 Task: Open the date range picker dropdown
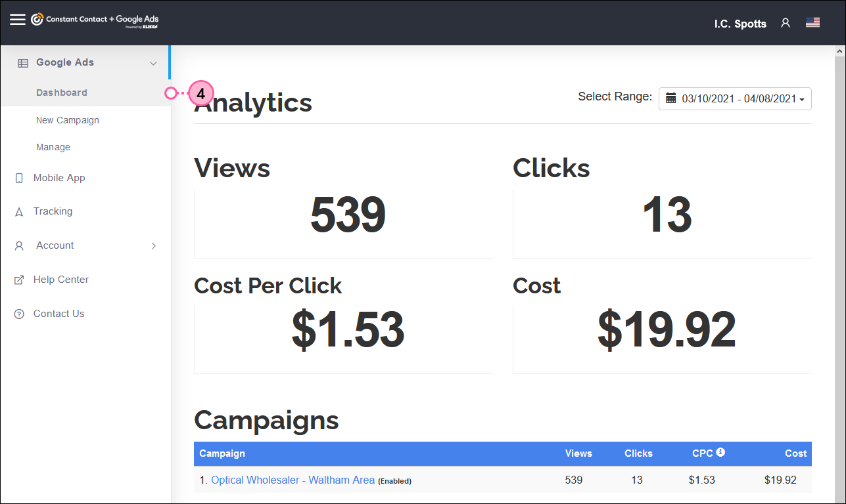pyautogui.click(x=735, y=98)
